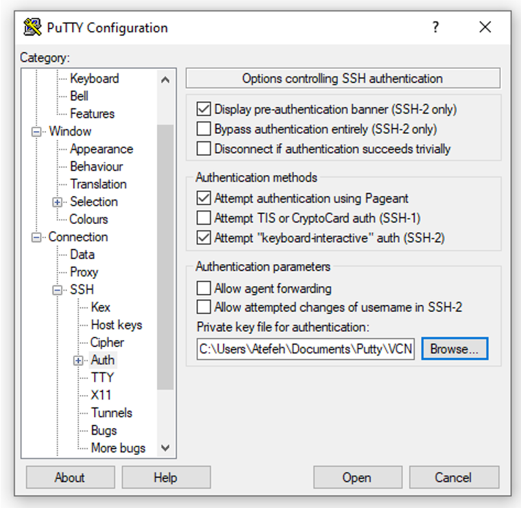
Task: Select Tunnels in the category tree
Action: pos(111,413)
